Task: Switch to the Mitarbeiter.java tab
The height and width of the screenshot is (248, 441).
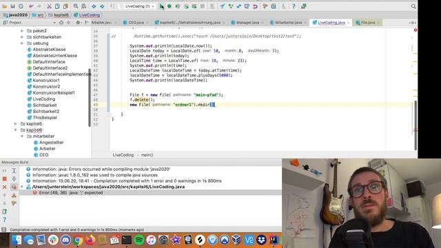Action: click(288, 23)
